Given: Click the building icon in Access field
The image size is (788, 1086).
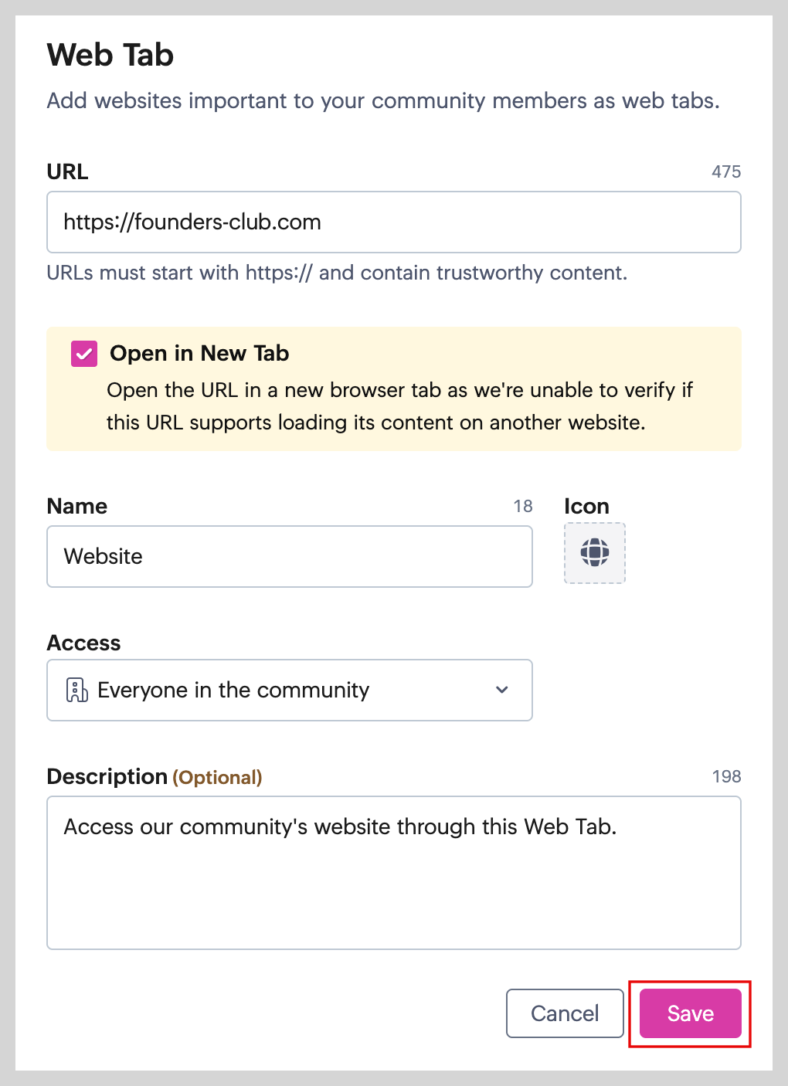Looking at the screenshot, I should pyautogui.click(x=77, y=690).
